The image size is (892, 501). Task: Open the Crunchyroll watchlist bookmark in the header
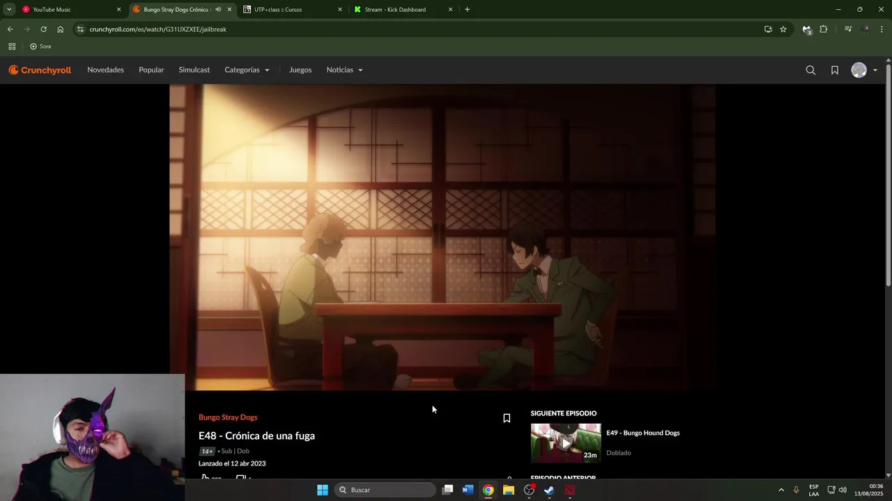pos(834,70)
